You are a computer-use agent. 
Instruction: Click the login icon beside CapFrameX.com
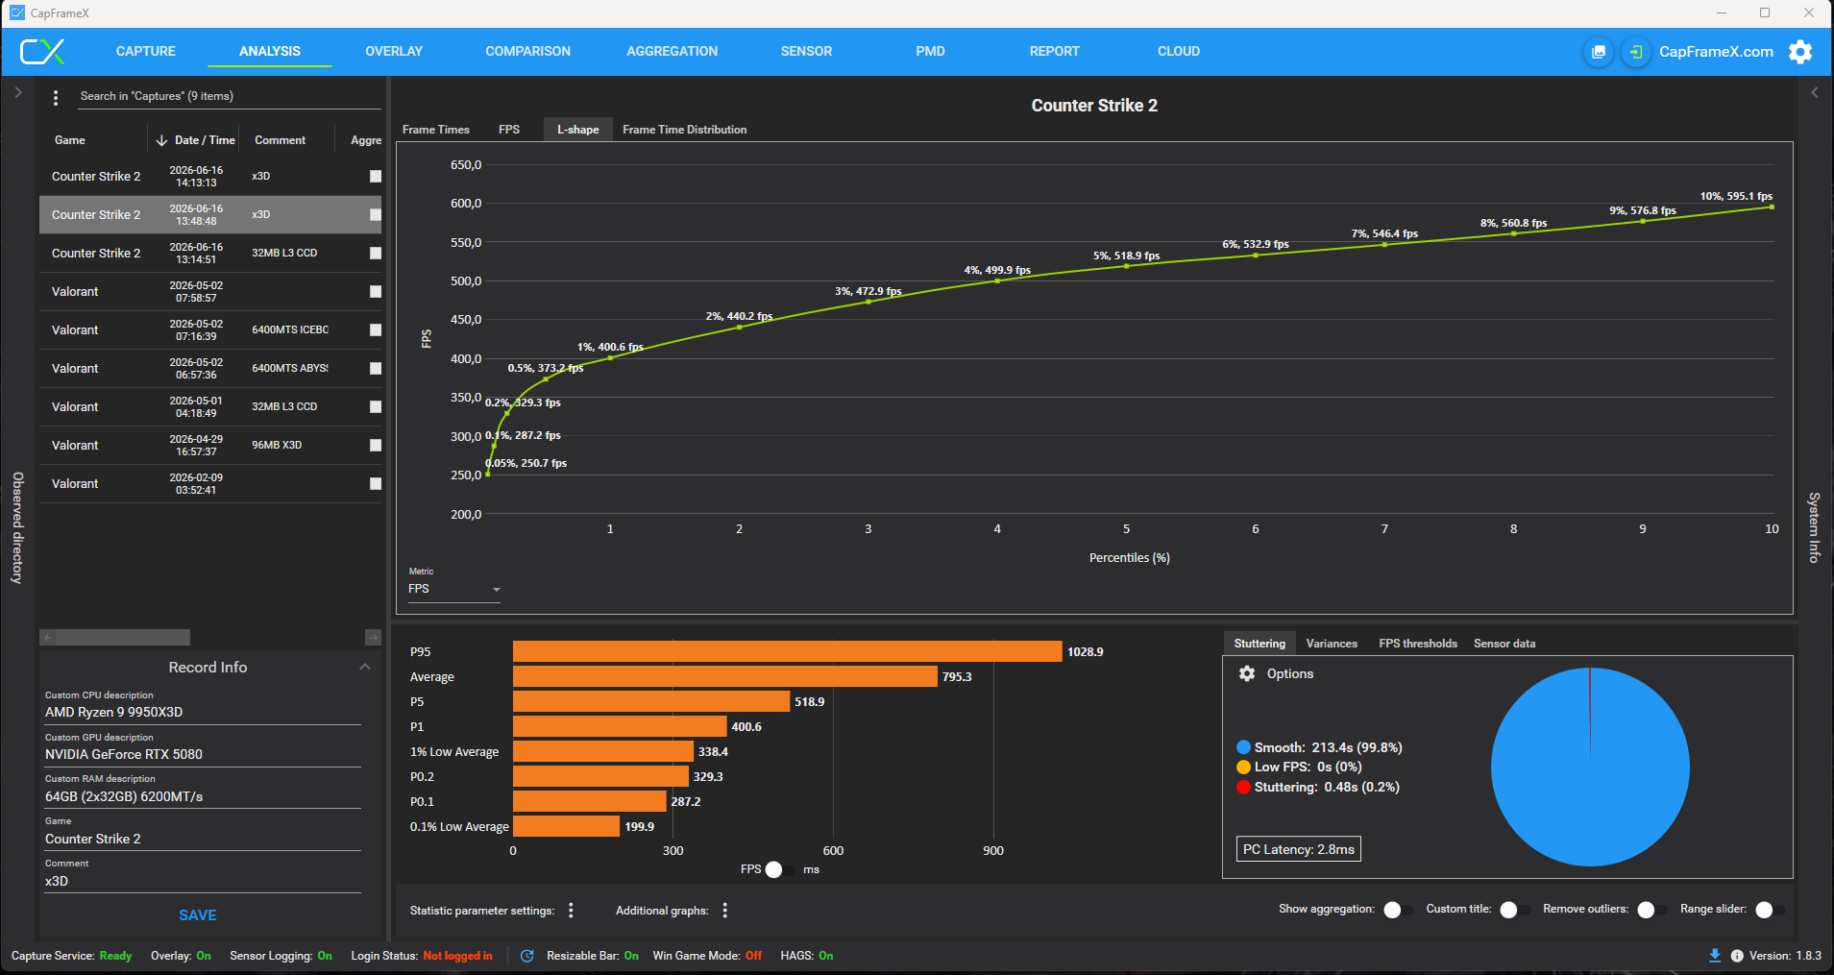1635,52
